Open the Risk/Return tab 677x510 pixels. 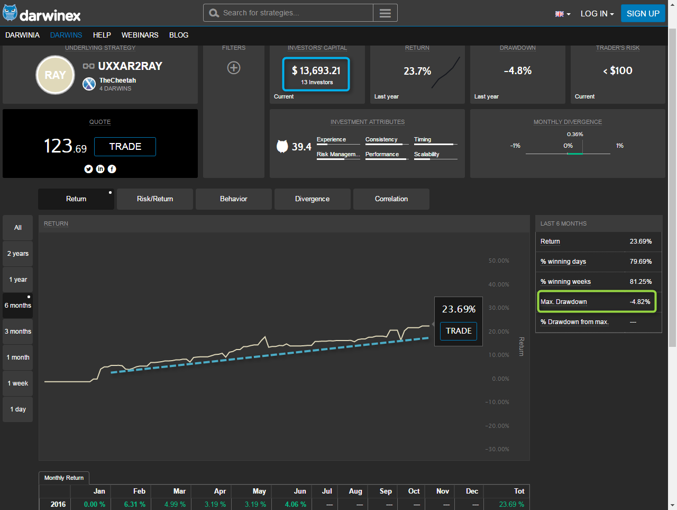pos(155,199)
